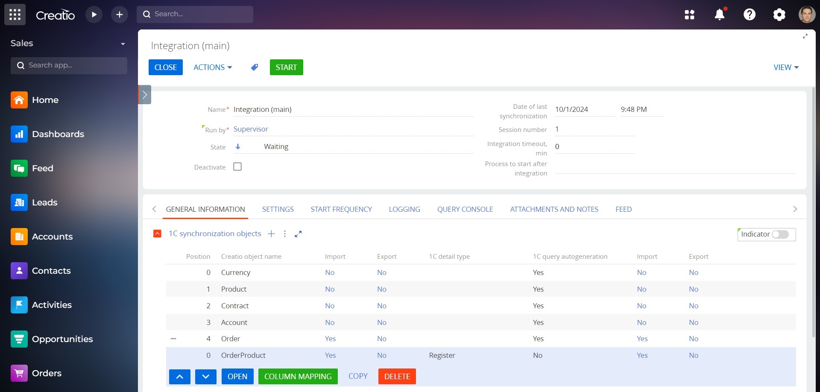Toggle the Indicator switch
The image size is (820, 392).
[x=780, y=234]
